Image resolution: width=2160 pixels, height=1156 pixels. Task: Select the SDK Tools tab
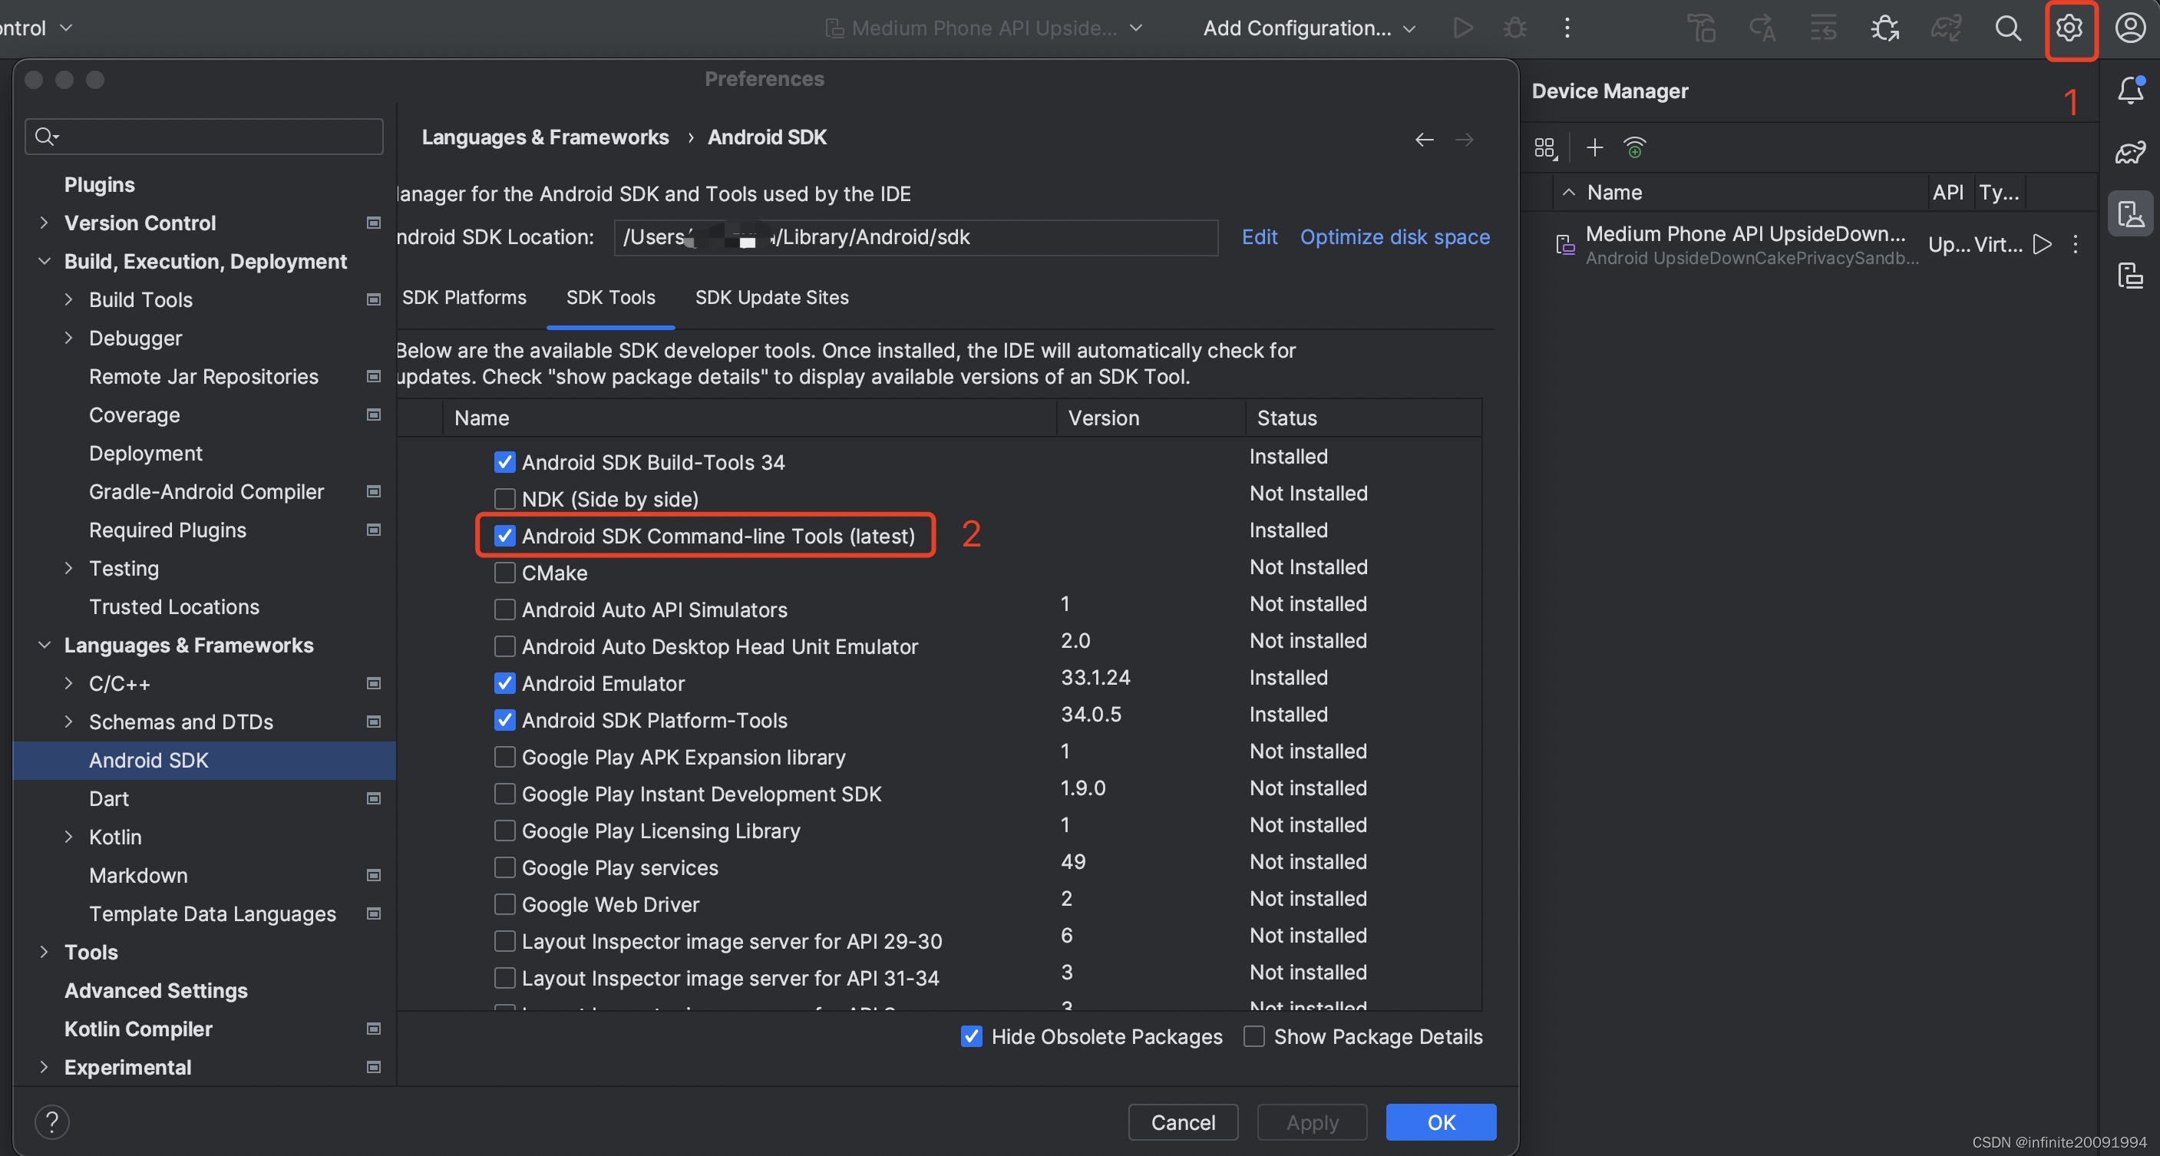[x=610, y=298]
